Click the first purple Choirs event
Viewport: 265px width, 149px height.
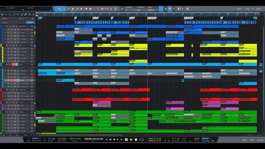102,103
